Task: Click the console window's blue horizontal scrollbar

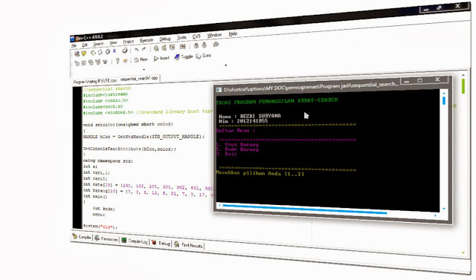Action: click(304, 209)
